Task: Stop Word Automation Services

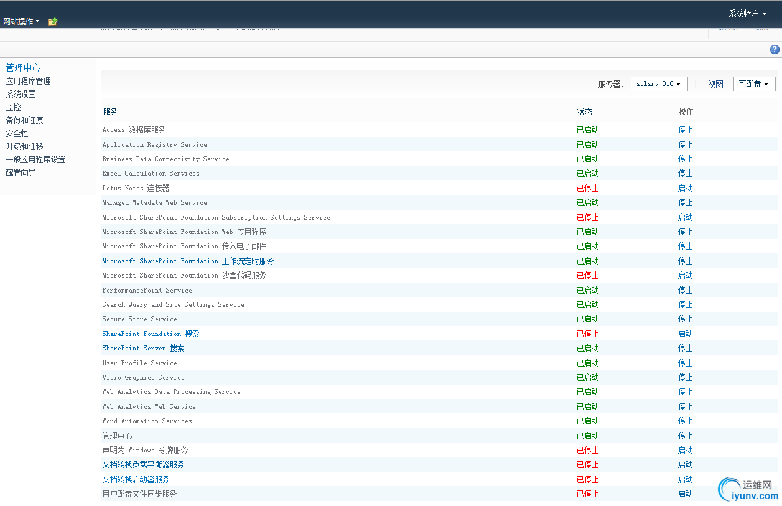Action: coord(685,421)
